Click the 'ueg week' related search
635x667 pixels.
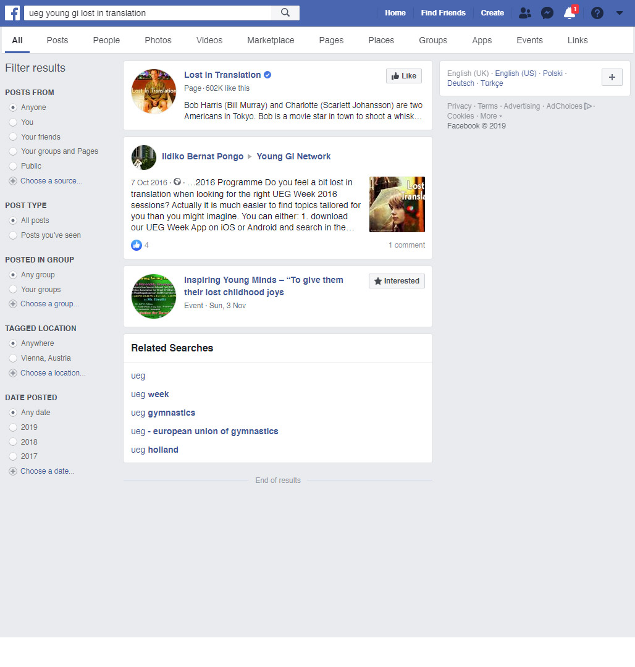(x=150, y=394)
